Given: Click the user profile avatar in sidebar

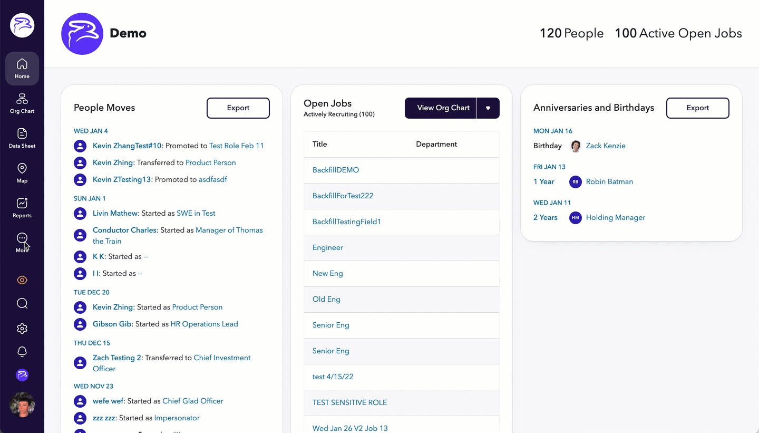Looking at the screenshot, I should [22, 405].
